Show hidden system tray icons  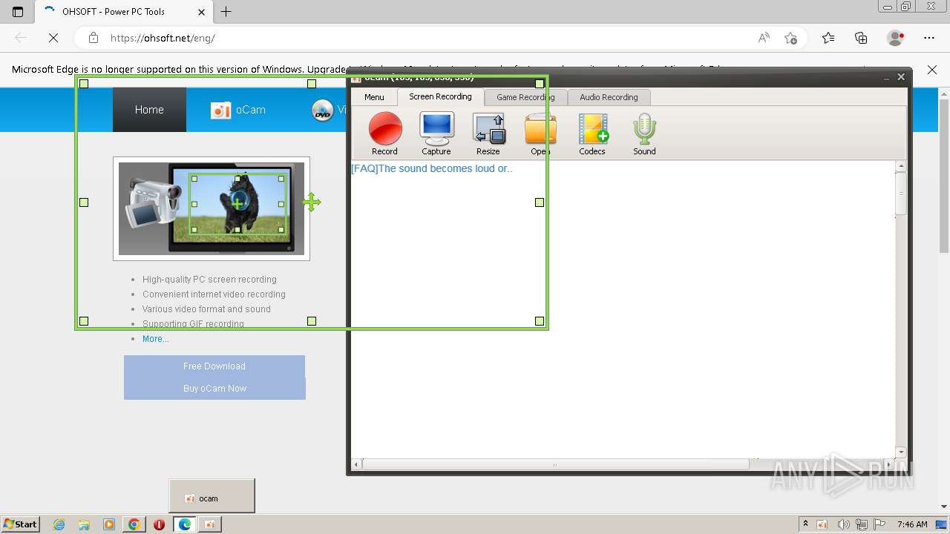pos(805,524)
